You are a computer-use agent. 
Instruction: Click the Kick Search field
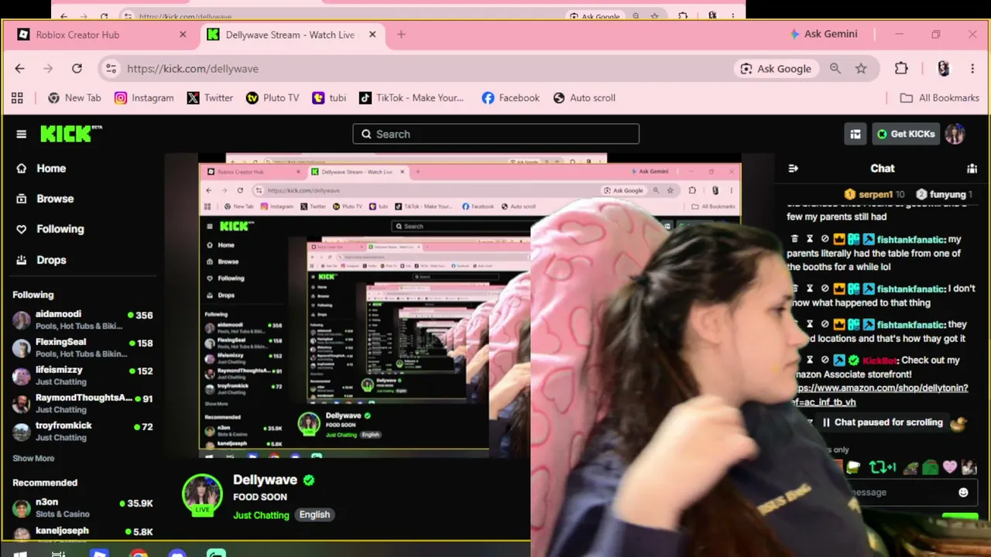[x=495, y=134]
